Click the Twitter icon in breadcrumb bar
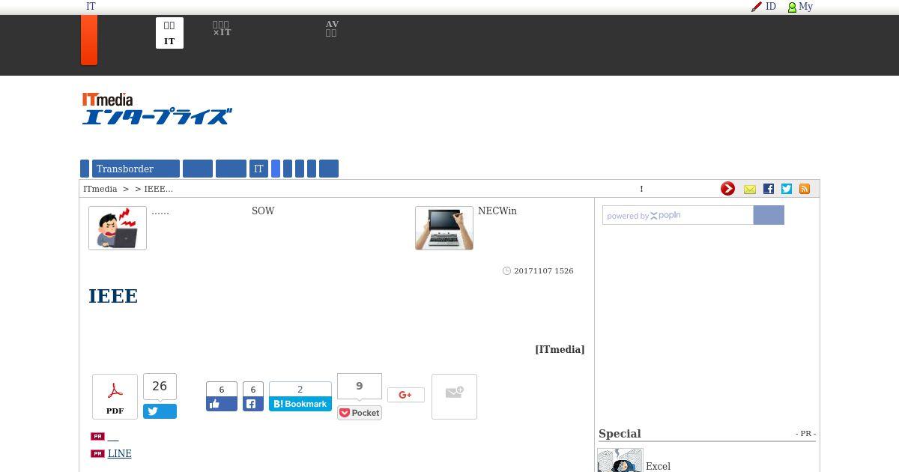The height and width of the screenshot is (472, 899). tap(787, 189)
